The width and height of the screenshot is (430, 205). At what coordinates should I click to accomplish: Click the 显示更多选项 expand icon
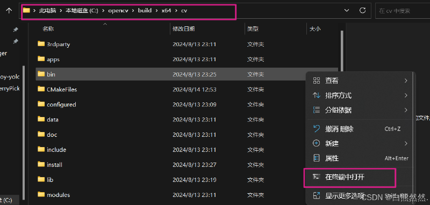pos(317,196)
